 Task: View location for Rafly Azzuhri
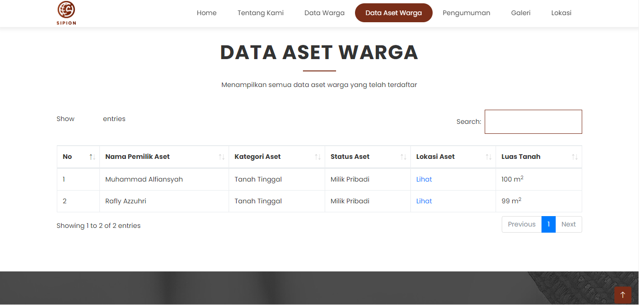(424, 201)
